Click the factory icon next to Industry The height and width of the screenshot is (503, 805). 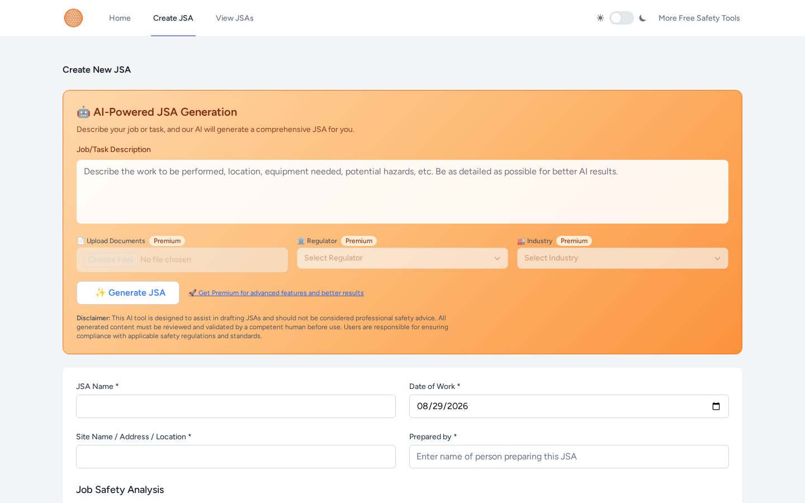coord(521,241)
